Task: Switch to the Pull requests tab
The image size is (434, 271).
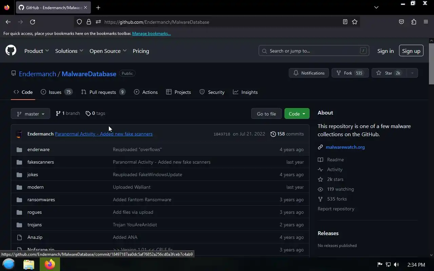Action: (x=103, y=92)
